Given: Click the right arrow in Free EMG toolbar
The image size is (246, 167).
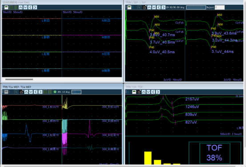Looking at the screenshot, I should 35,7.
